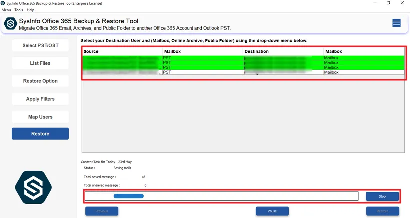This screenshot has height=218, width=410.
Task: Click the Total unsaved message value 0
Action: pos(145,185)
